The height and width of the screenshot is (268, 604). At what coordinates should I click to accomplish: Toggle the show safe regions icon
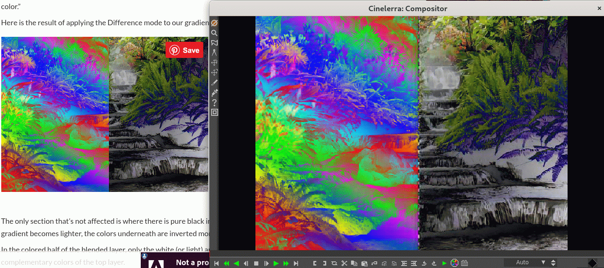214,112
